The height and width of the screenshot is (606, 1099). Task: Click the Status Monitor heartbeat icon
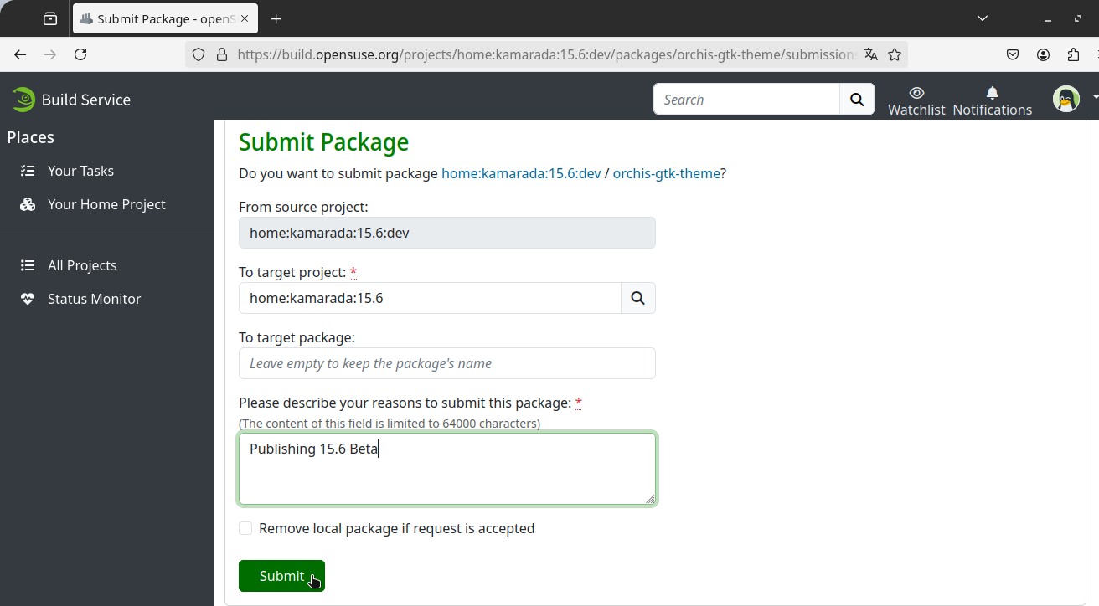click(28, 299)
